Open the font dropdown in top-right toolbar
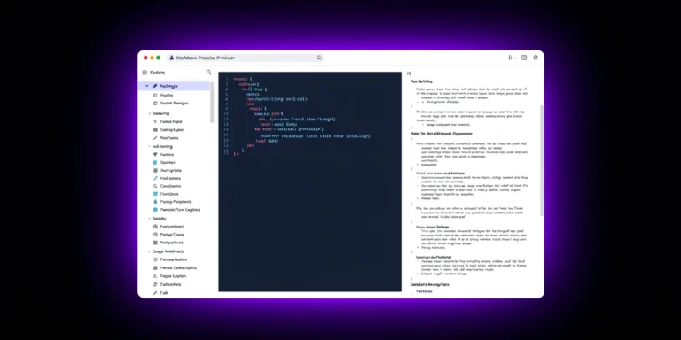This screenshot has width=681, height=340. (x=512, y=58)
